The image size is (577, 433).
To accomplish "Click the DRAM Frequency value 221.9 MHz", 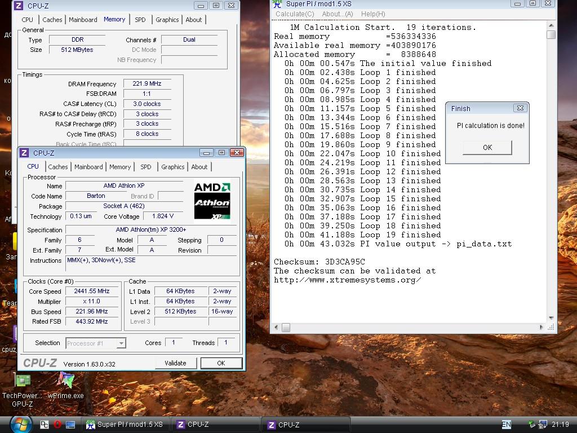I will (x=147, y=83).
